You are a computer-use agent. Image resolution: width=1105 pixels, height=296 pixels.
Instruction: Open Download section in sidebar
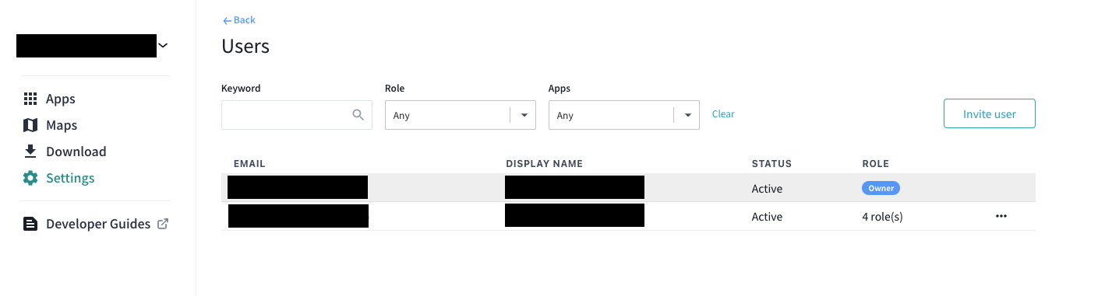coord(76,151)
